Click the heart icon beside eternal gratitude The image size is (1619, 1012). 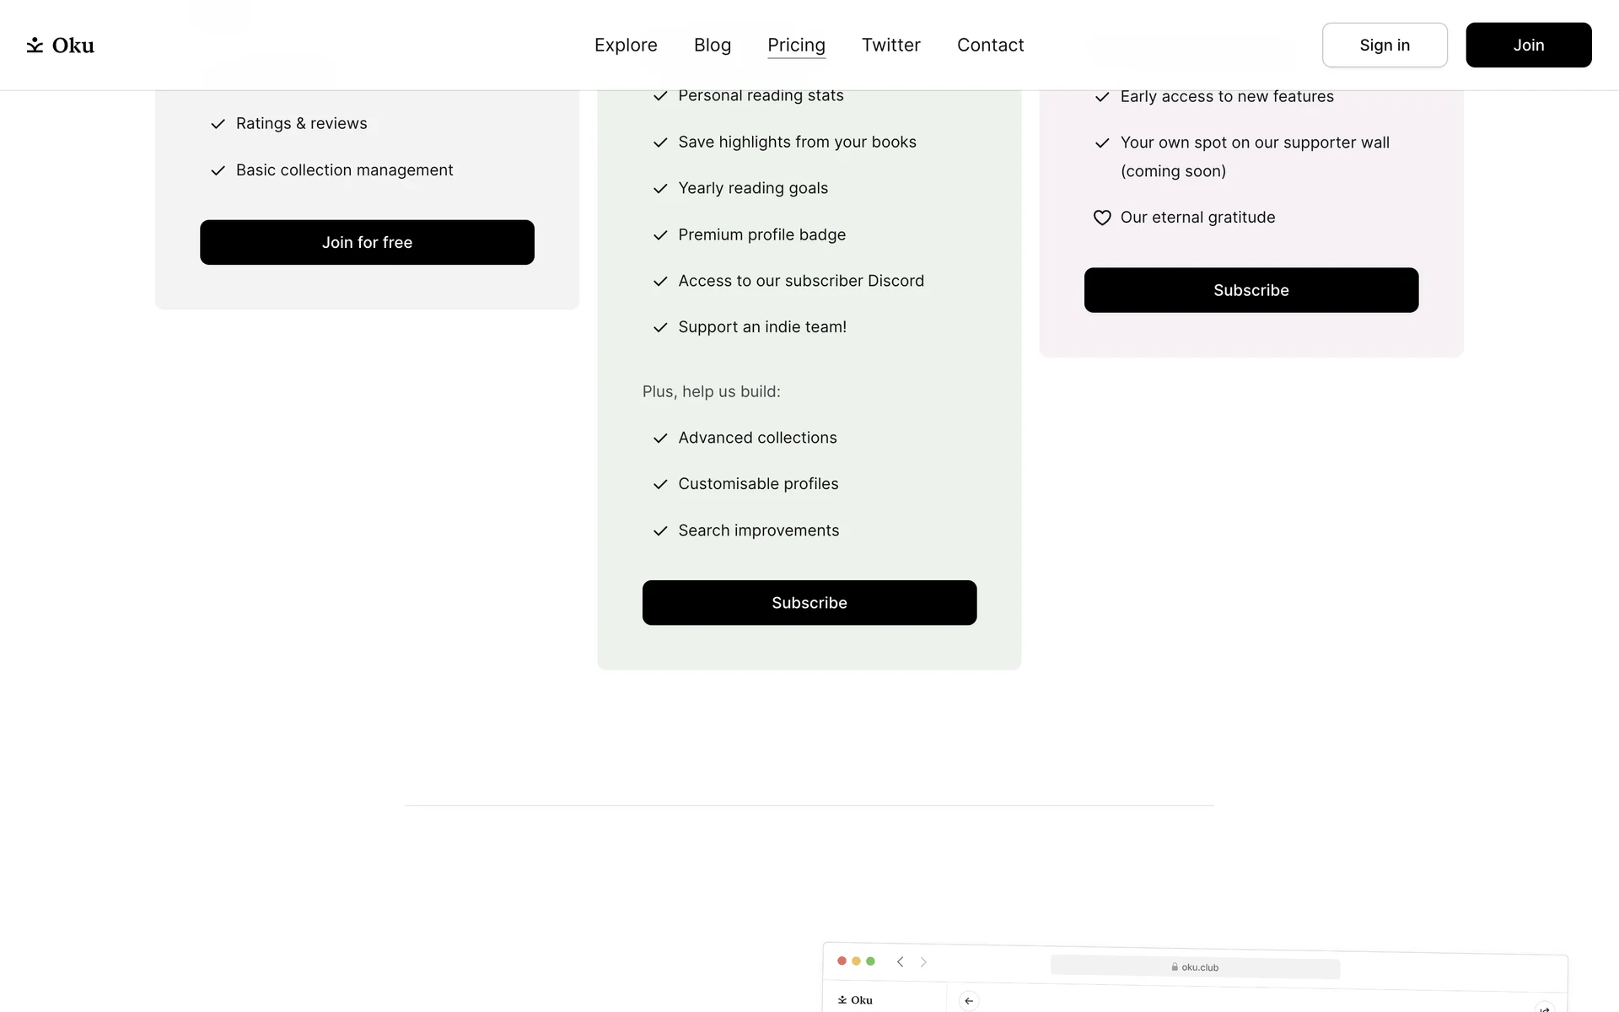1102,218
